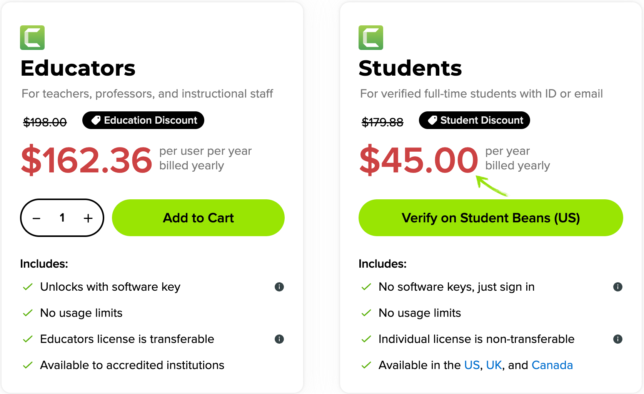Decrease quantity with the minus button
The height and width of the screenshot is (394, 644).
click(37, 218)
